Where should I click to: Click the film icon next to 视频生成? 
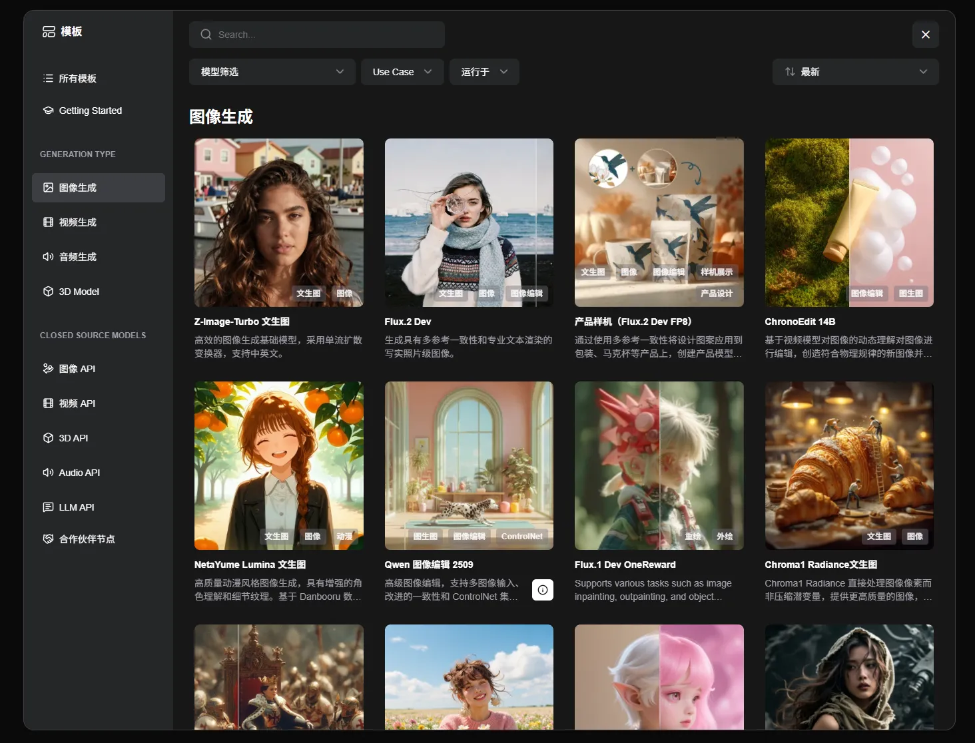click(x=48, y=222)
